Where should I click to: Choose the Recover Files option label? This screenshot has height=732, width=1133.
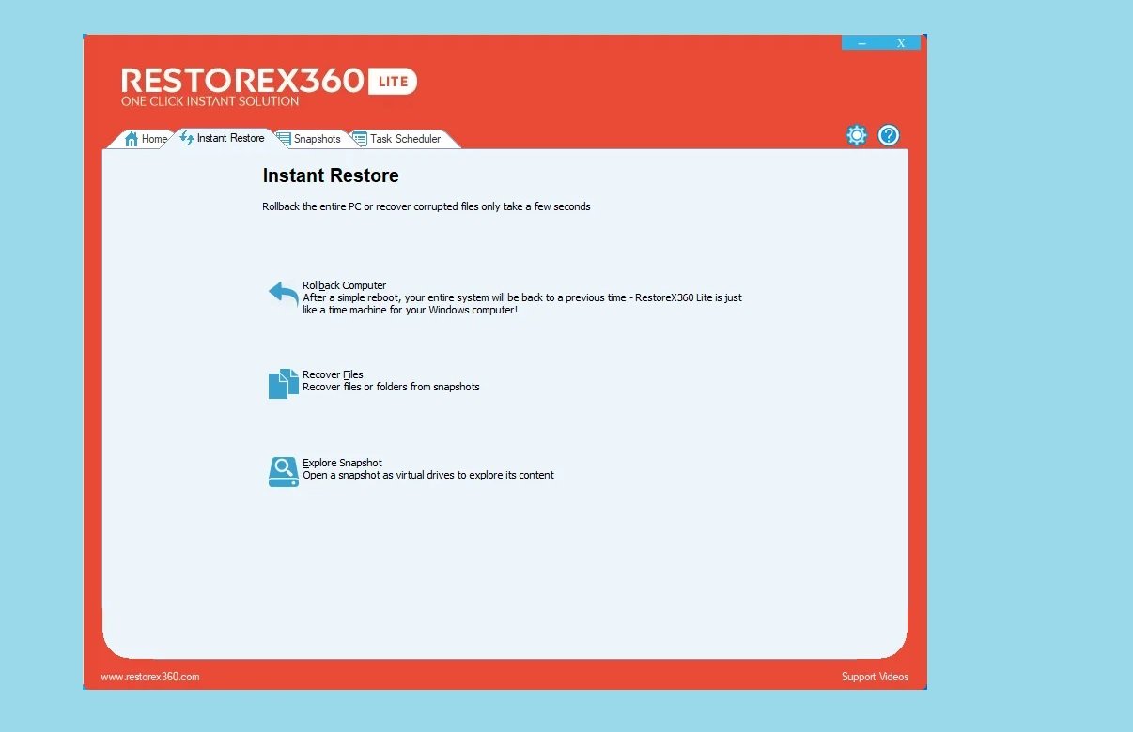click(x=333, y=374)
